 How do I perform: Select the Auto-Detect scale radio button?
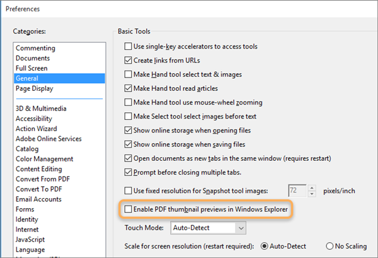pyautogui.click(x=265, y=245)
